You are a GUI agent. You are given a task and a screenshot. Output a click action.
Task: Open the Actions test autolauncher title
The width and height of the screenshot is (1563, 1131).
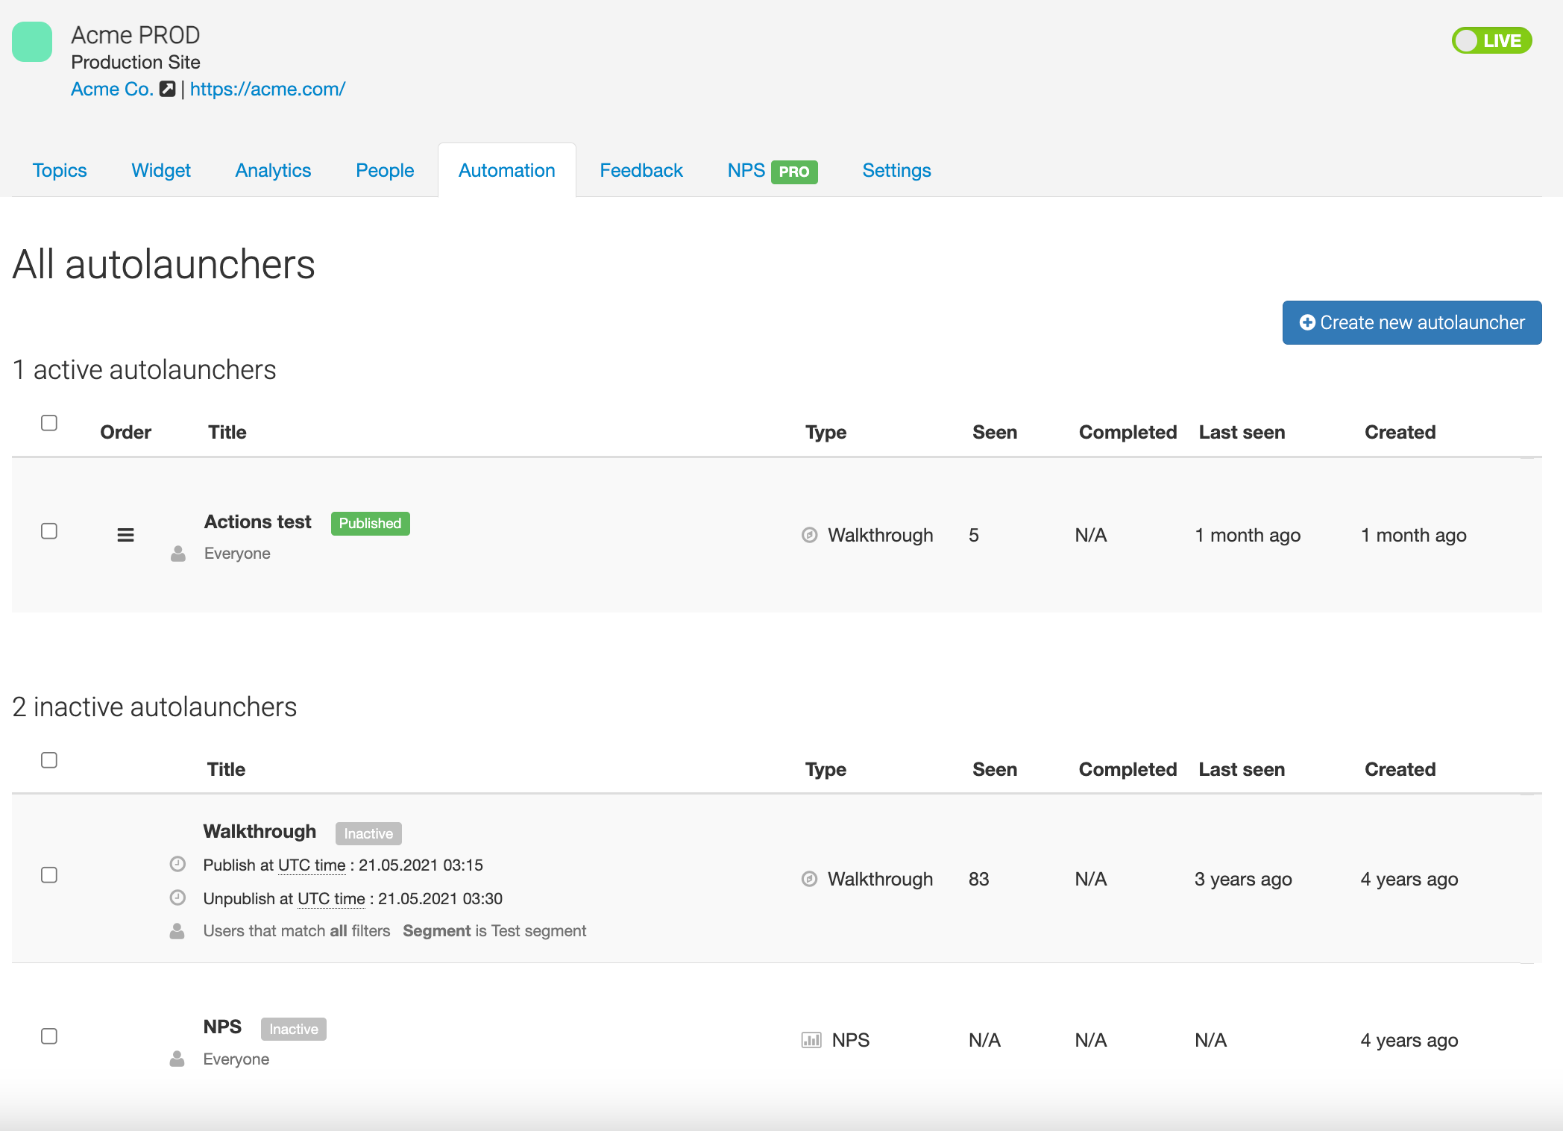pos(257,521)
